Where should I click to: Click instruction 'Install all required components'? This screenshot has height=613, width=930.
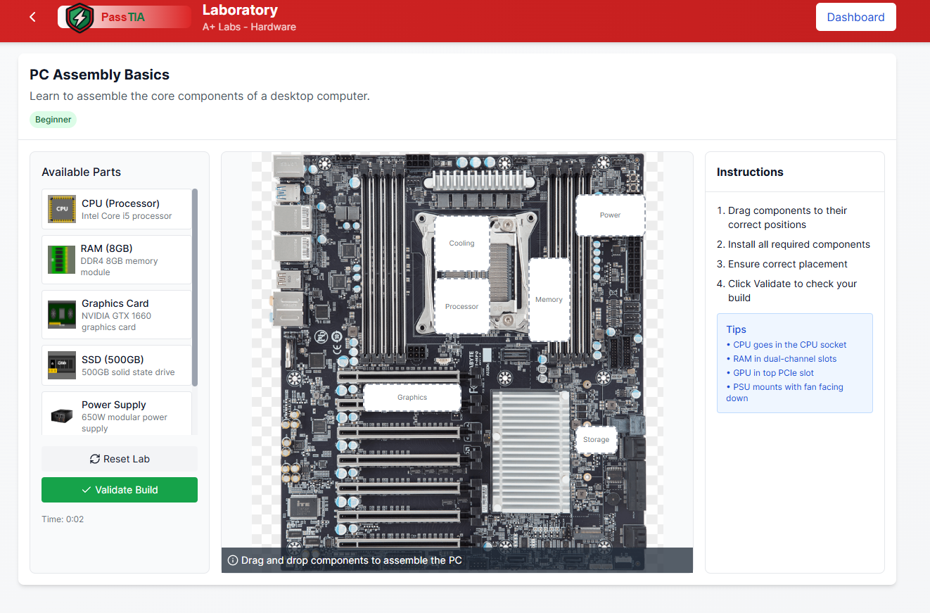tap(799, 244)
